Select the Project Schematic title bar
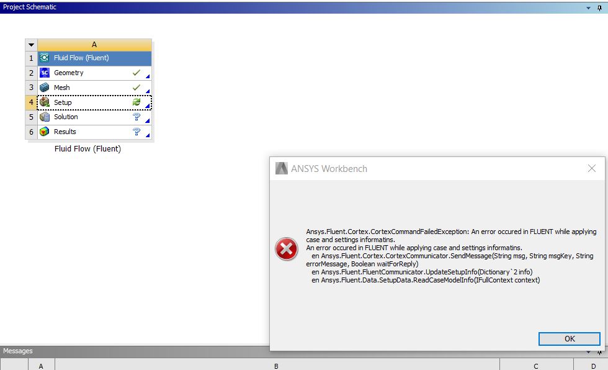 coord(30,7)
